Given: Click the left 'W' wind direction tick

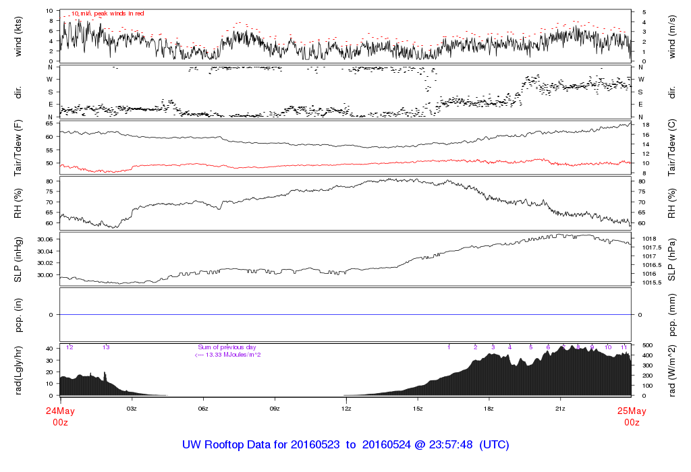Looking at the screenshot, I should 50,80.
